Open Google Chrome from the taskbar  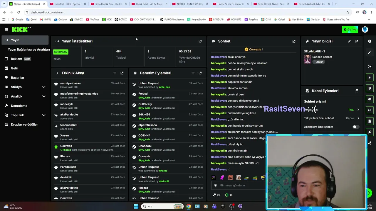pyautogui.click(x=189, y=206)
